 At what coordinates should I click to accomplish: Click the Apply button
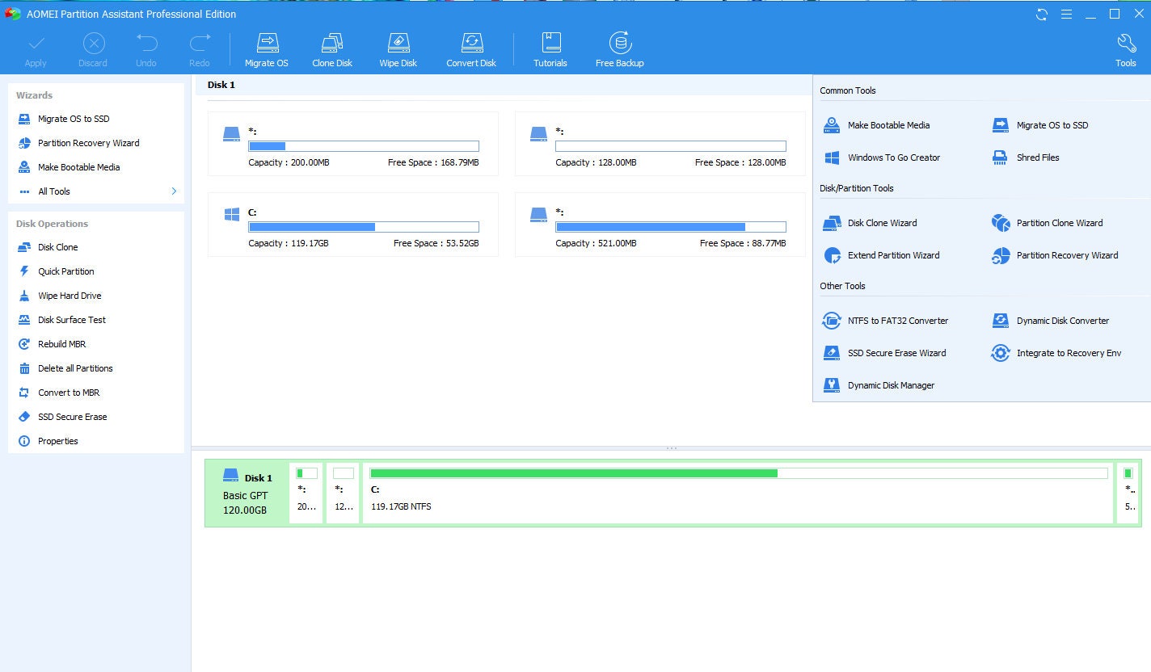36,47
